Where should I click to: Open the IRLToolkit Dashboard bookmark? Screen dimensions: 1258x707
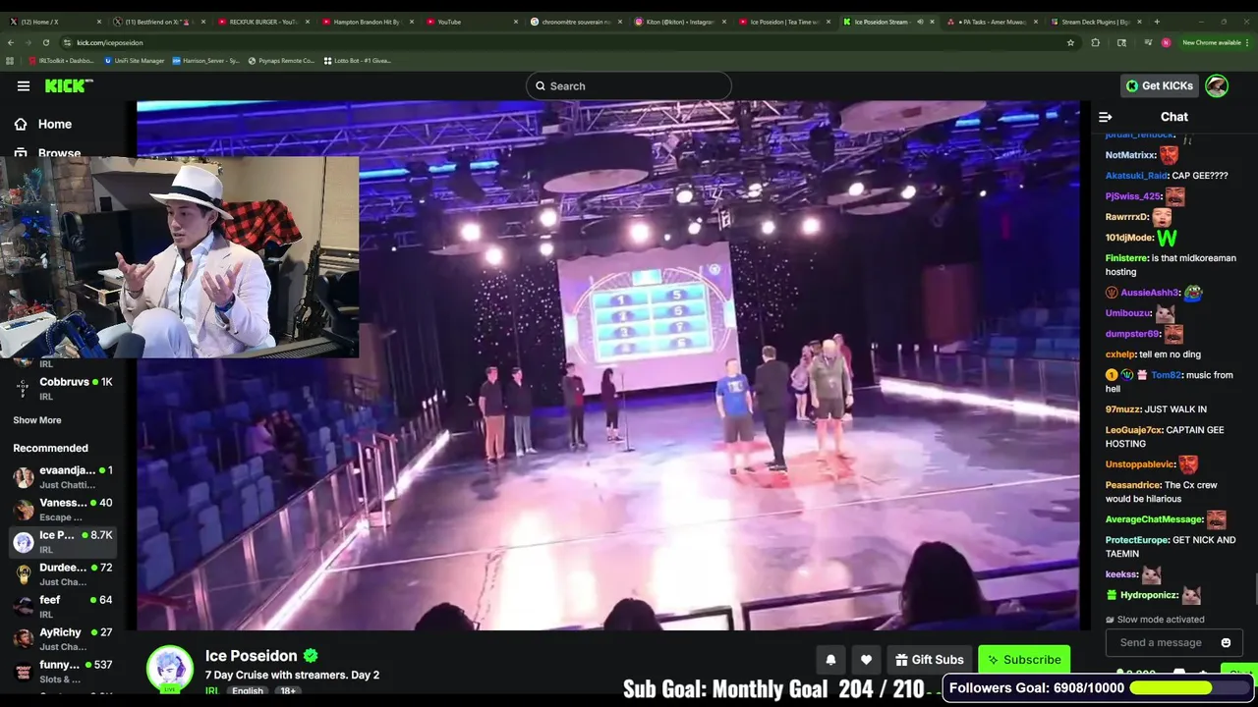(61, 60)
